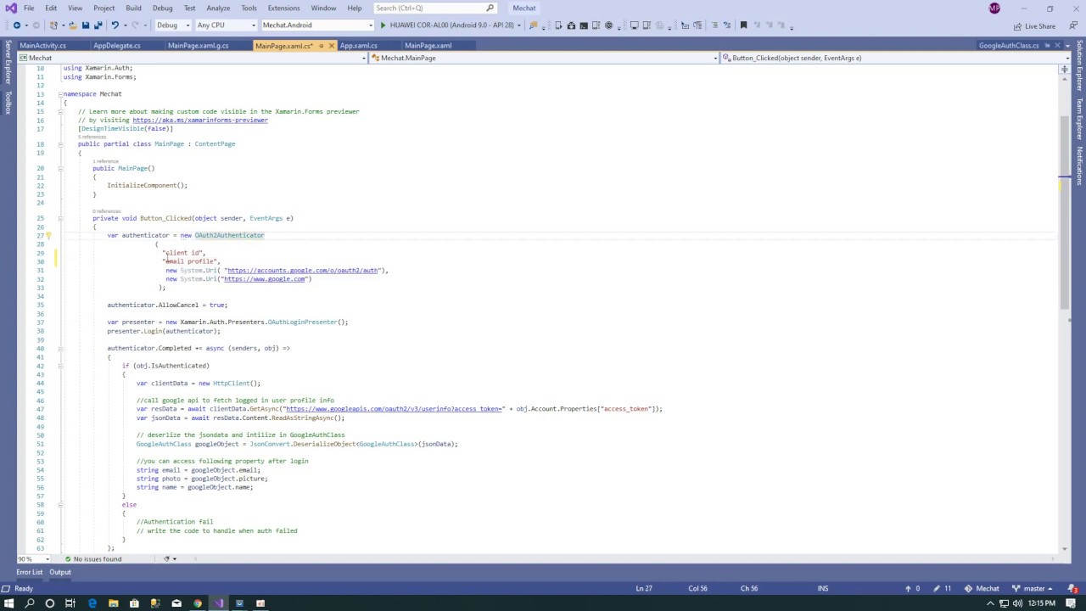
Task: Open the Any CPU platform dropdown
Action: pyautogui.click(x=225, y=25)
